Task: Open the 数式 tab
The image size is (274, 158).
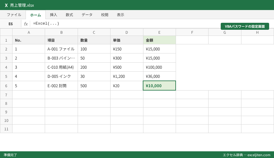Action: point(69,15)
